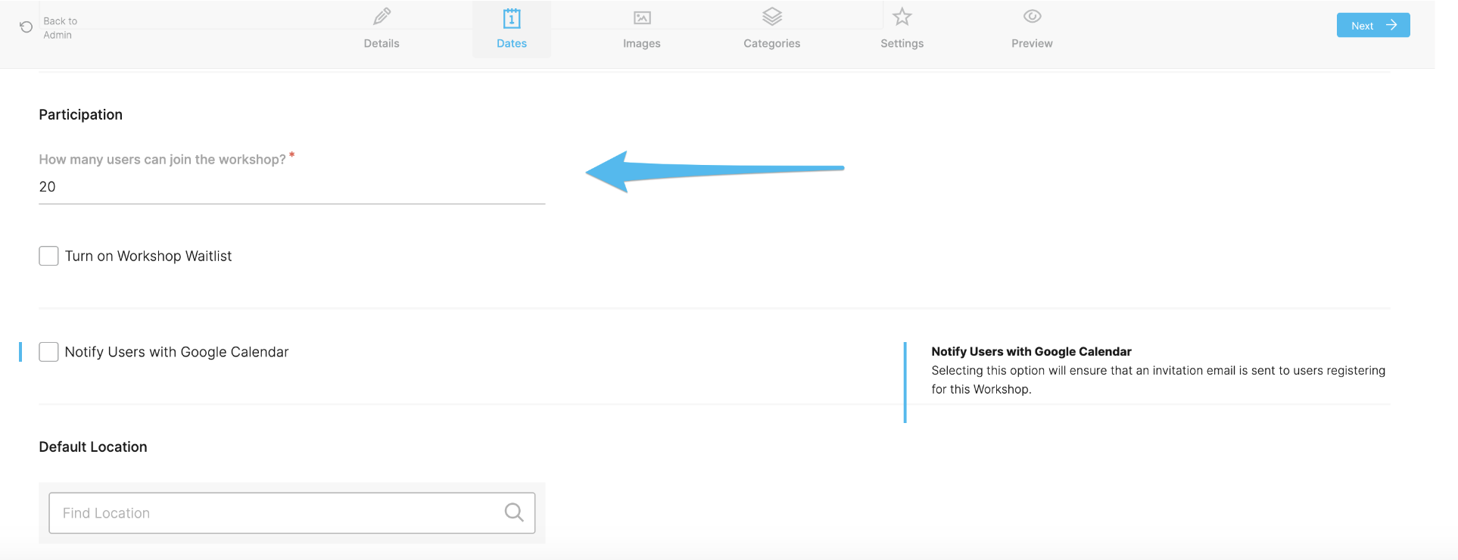Screen dimensions: 1458x560
Task: Switch to the Dates tab label
Action: coord(512,43)
